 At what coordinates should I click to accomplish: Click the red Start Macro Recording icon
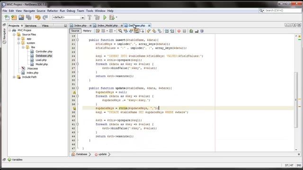tap(179, 31)
